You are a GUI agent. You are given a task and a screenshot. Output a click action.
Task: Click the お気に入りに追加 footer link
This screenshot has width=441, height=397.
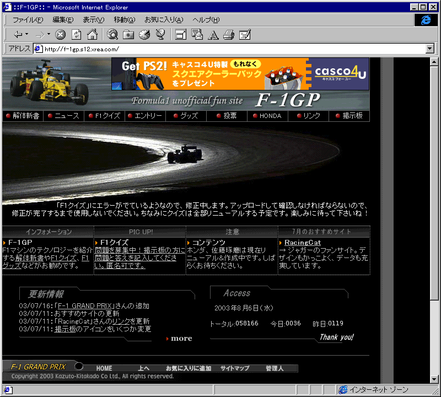click(189, 368)
